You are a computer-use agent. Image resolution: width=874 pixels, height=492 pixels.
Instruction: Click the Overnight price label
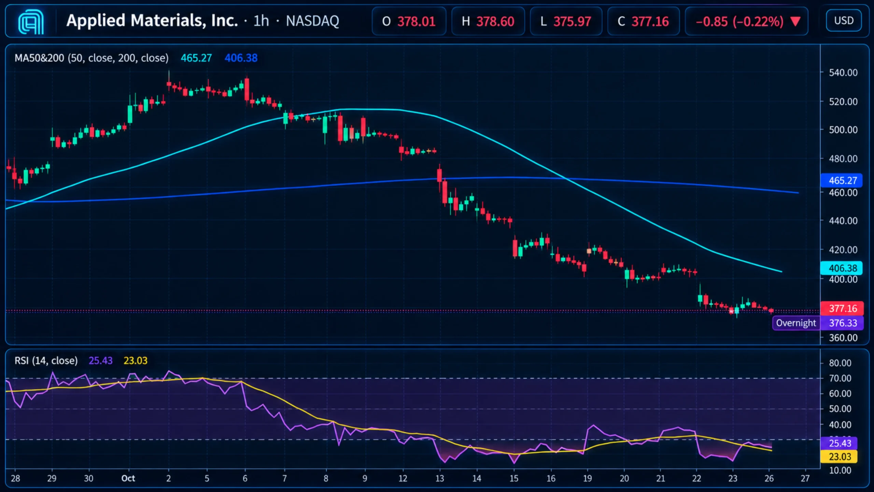click(796, 323)
